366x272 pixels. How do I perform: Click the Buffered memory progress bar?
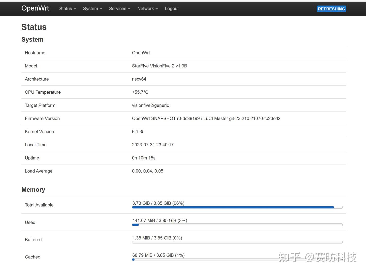click(x=237, y=242)
